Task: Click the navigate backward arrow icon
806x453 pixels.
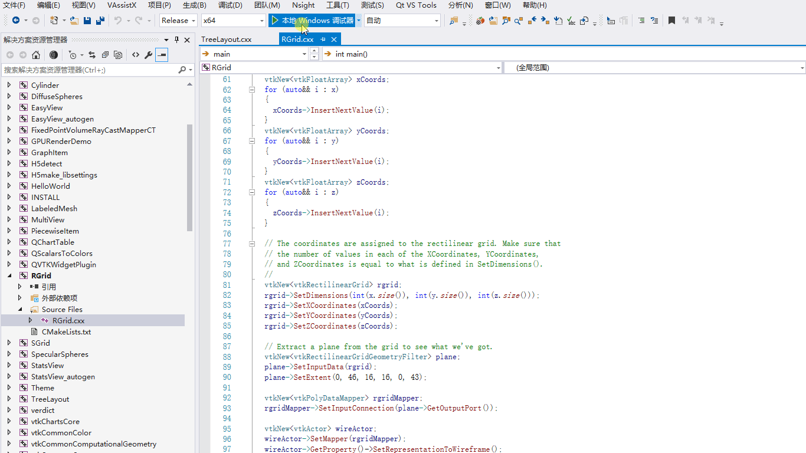Action: click(15, 21)
